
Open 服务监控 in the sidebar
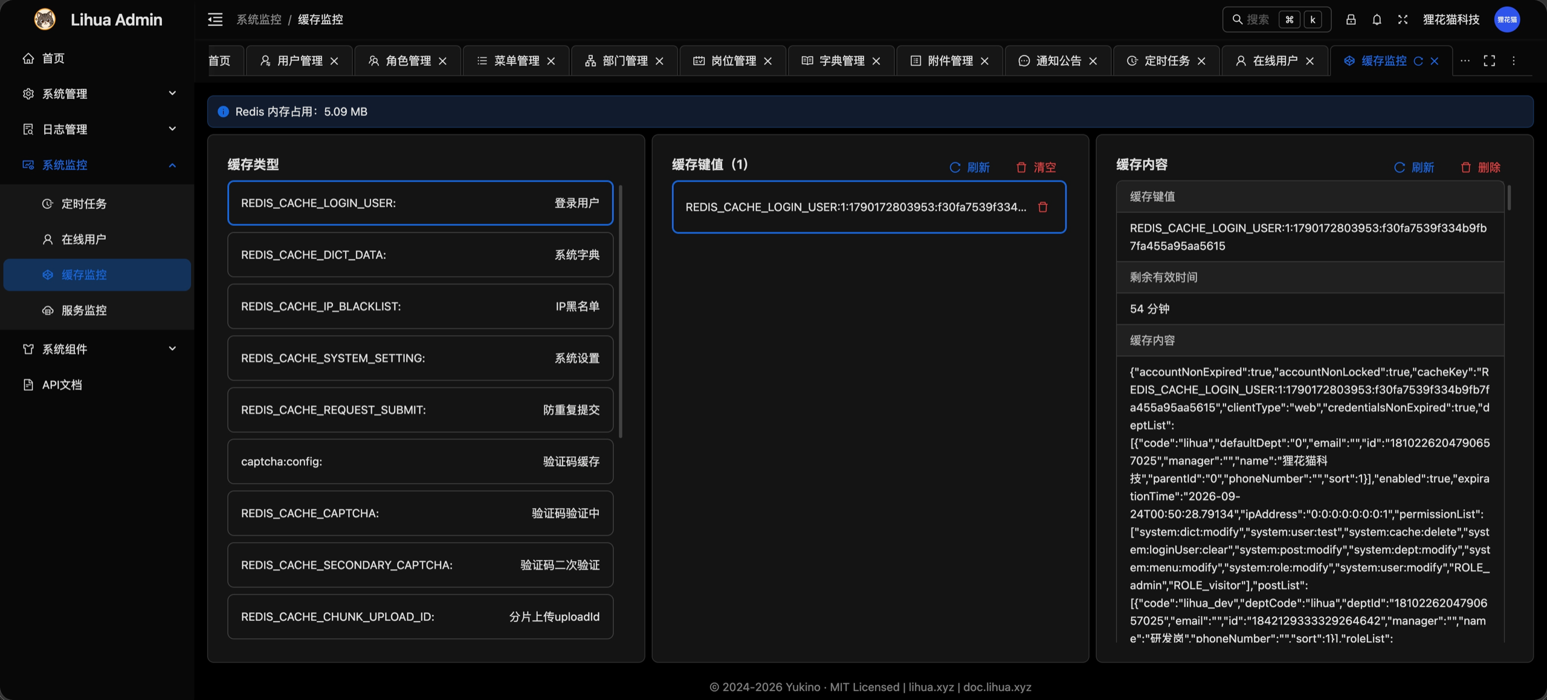coord(97,310)
